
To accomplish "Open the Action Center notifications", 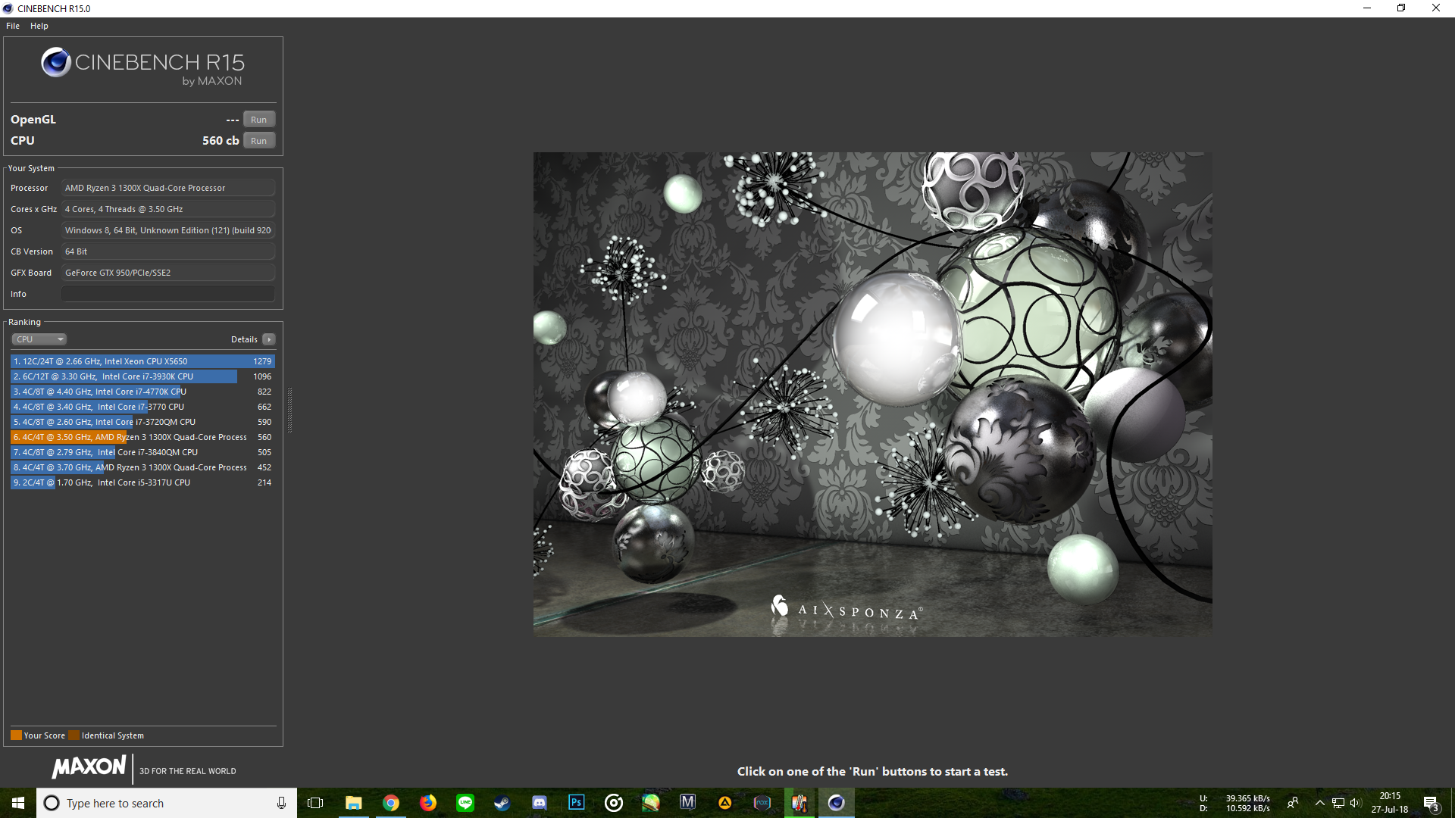I will pos(1431,803).
